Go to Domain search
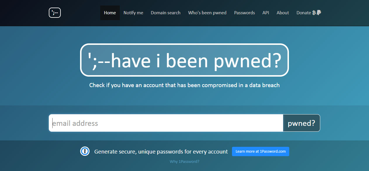The image size is (369, 171). coord(166,13)
